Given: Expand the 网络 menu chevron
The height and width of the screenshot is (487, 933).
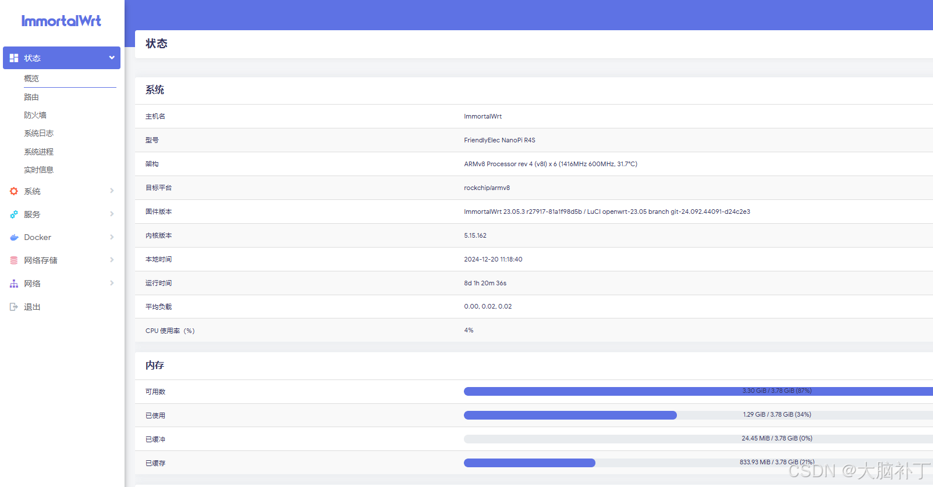Looking at the screenshot, I should (112, 283).
